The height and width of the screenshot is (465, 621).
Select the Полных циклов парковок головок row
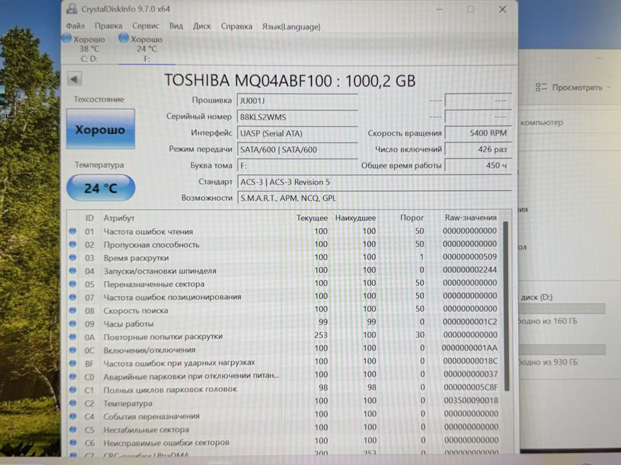284,389
